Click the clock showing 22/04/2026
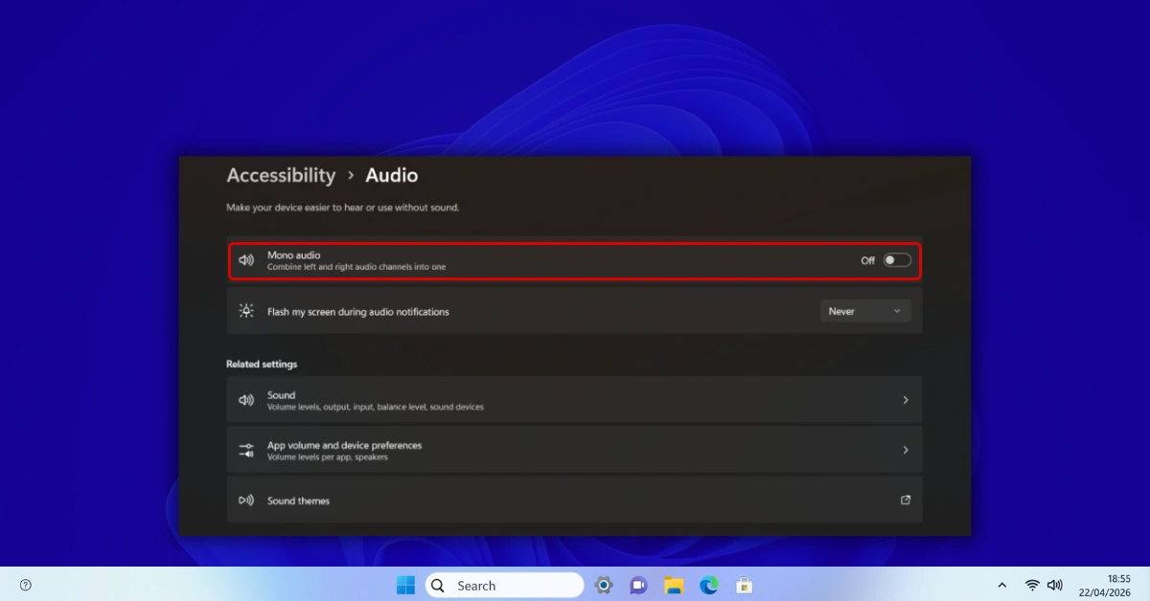The height and width of the screenshot is (601, 1150). pos(1107,584)
